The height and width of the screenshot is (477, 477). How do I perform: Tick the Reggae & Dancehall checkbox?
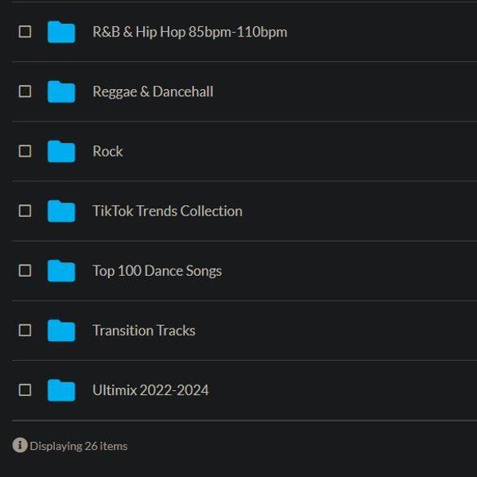25,91
